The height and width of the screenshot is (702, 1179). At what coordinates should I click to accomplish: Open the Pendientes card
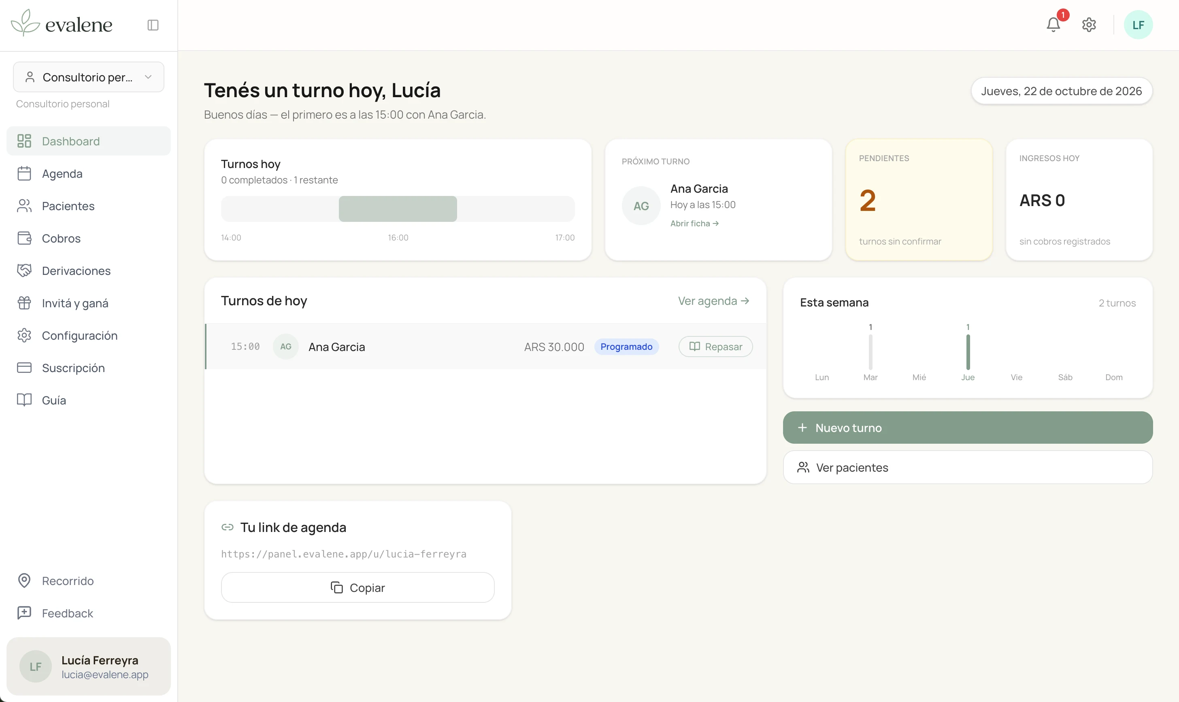(918, 200)
